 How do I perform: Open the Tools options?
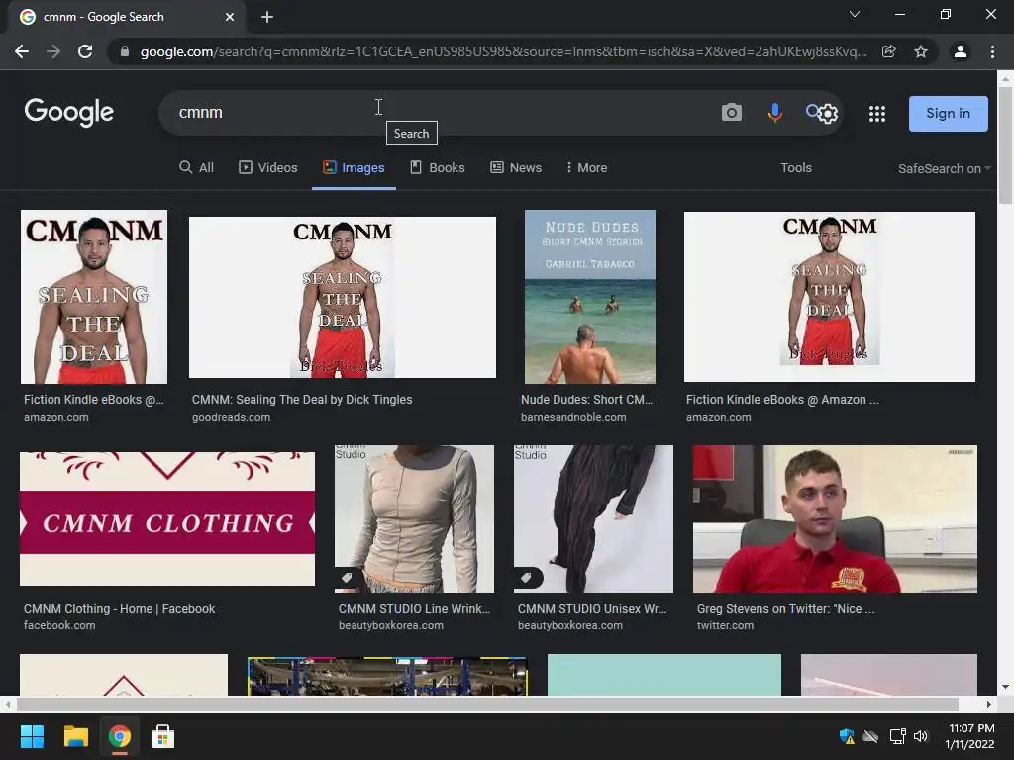point(795,167)
